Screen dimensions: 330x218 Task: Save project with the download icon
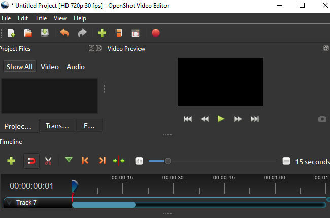tap(45, 33)
